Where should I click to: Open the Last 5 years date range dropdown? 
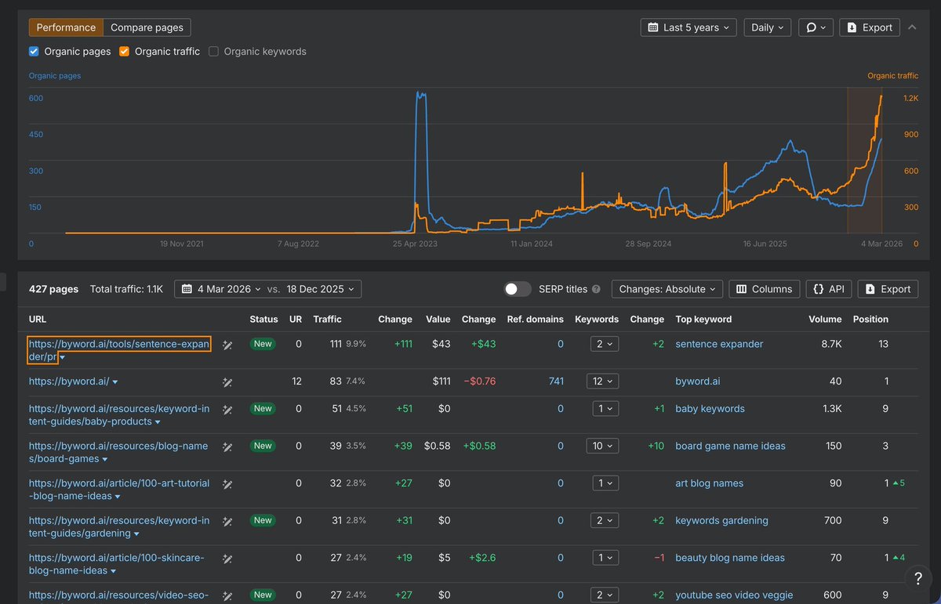[x=688, y=27]
